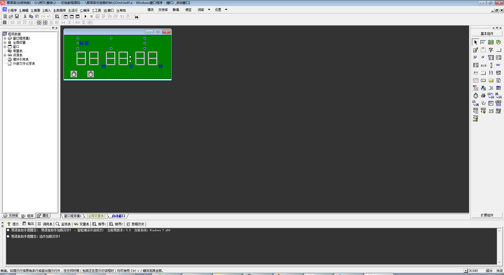Open the T.工具 menu
Image resolution: width=504 pixels, height=275 pixels.
pyautogui.click(x=96, y=10)
